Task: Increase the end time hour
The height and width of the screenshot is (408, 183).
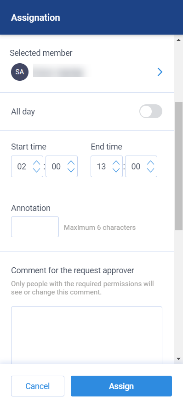Action: 116,163
